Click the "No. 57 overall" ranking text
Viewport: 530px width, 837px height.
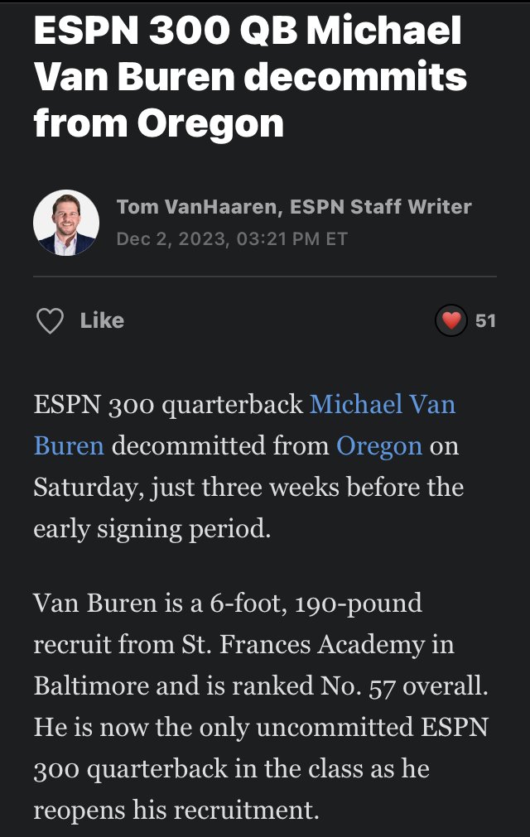coord(404,686)
